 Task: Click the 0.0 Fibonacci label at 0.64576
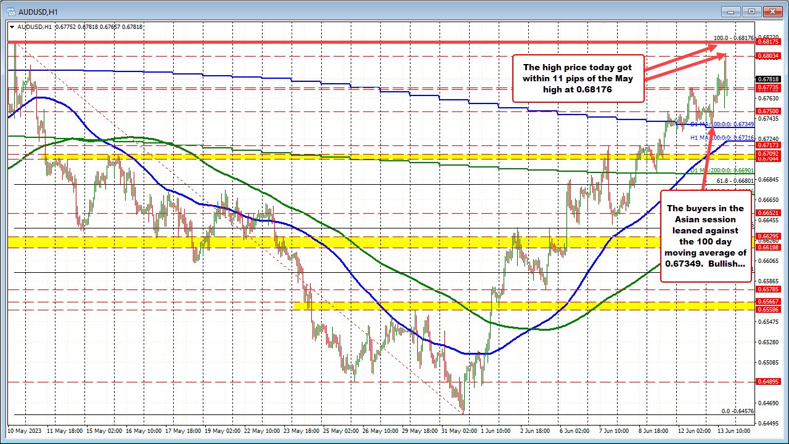click(x=737, y=411)
